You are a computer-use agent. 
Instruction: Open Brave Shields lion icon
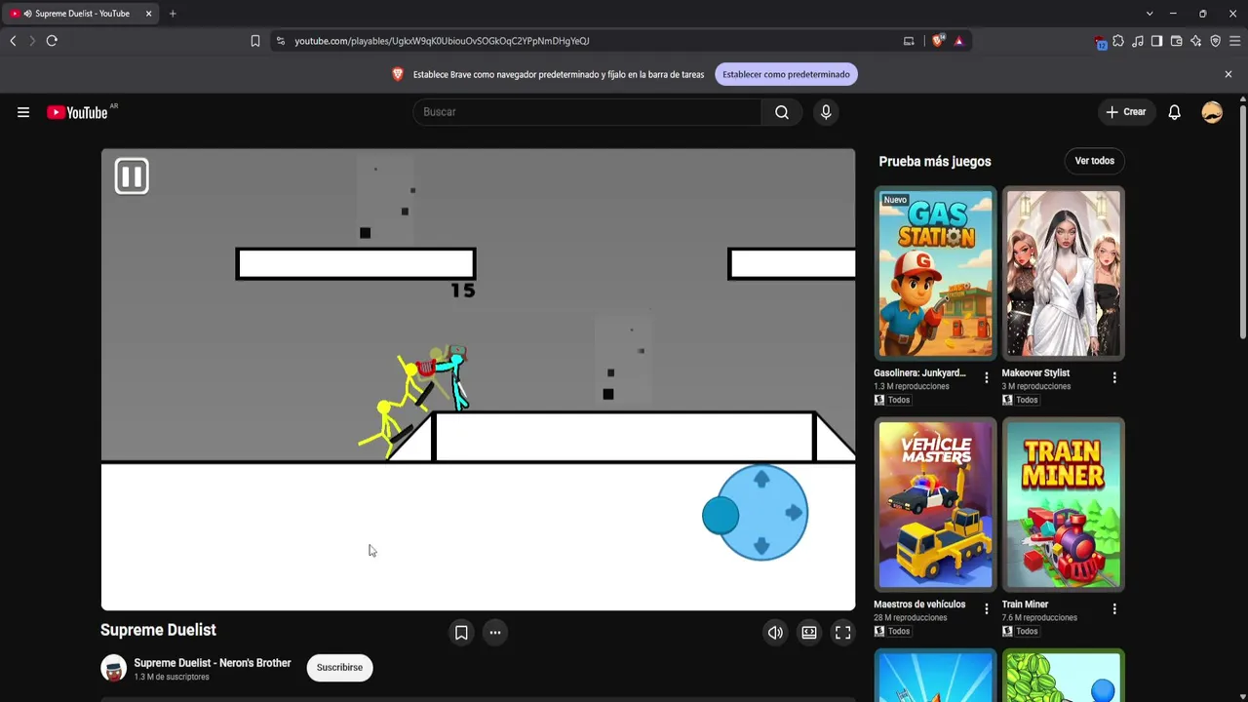tap(938, 41)
